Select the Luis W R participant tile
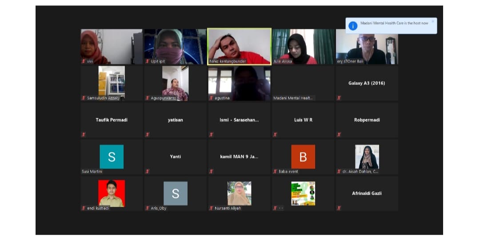This screenshot has width=480, height=245. [x=303, y=120]
